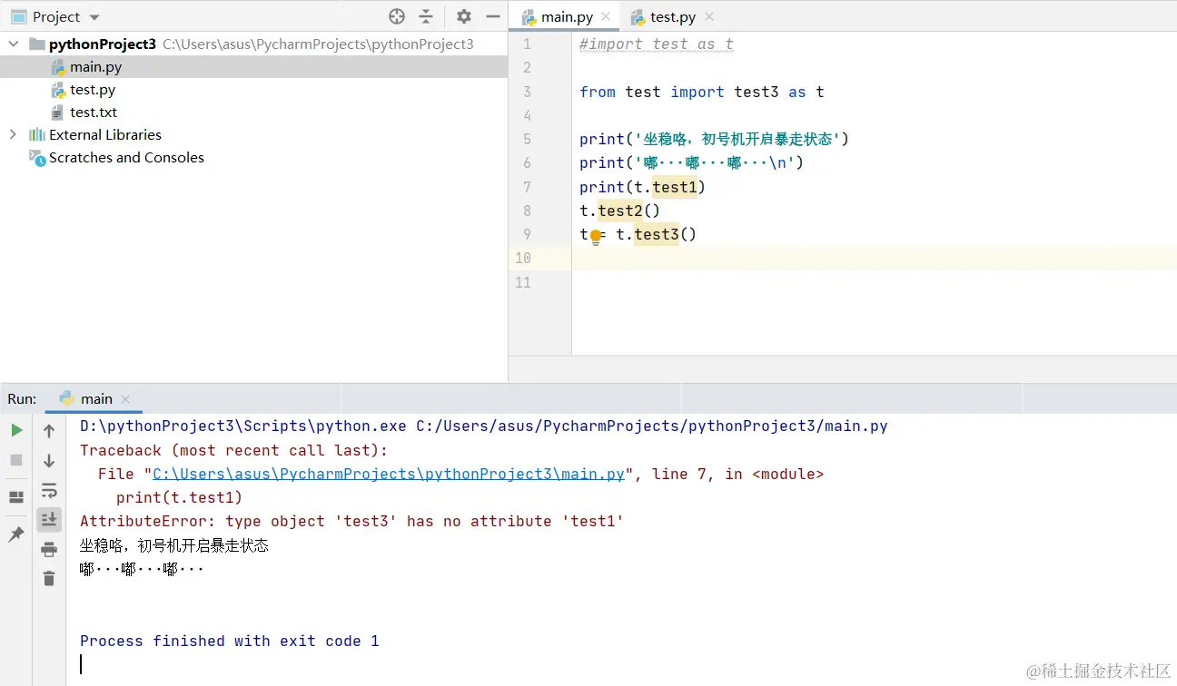1177x686 pixels.
Task: Collapse the pythonProject3 folder tree
Action: pyautogui.click(x=13, y=44)
